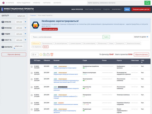Click the minus remove icon in toolbar
The height and width of the screenshot is (114, 152).
(x=48, y=54)
